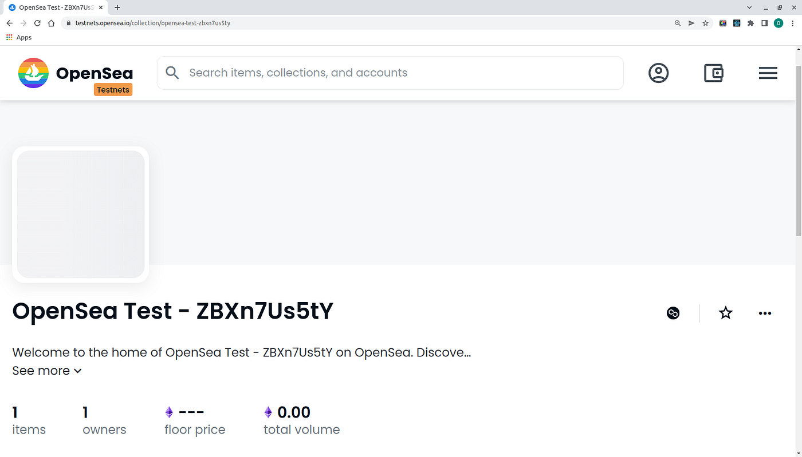This screenshot has width=802, height=457.
Task: Expand description with See more
Action: coord(47,371)
